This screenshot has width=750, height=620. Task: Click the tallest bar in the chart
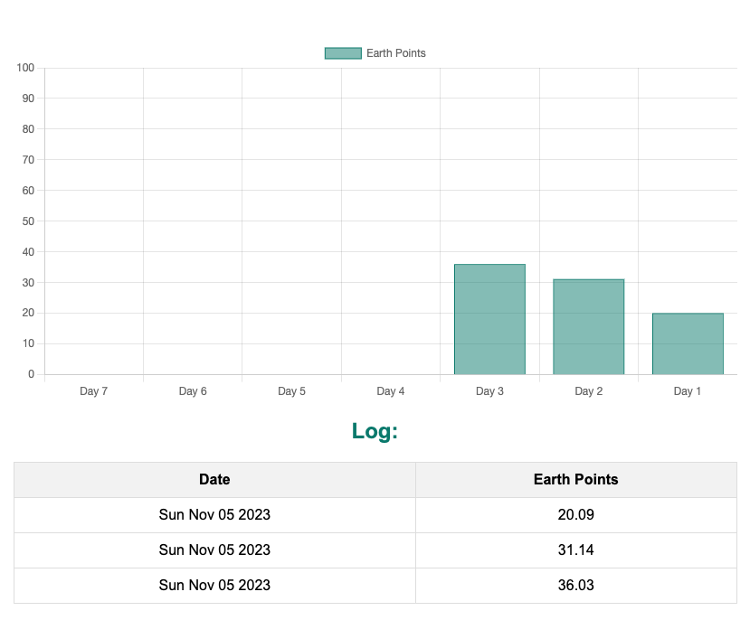click(x=489, y=316)
